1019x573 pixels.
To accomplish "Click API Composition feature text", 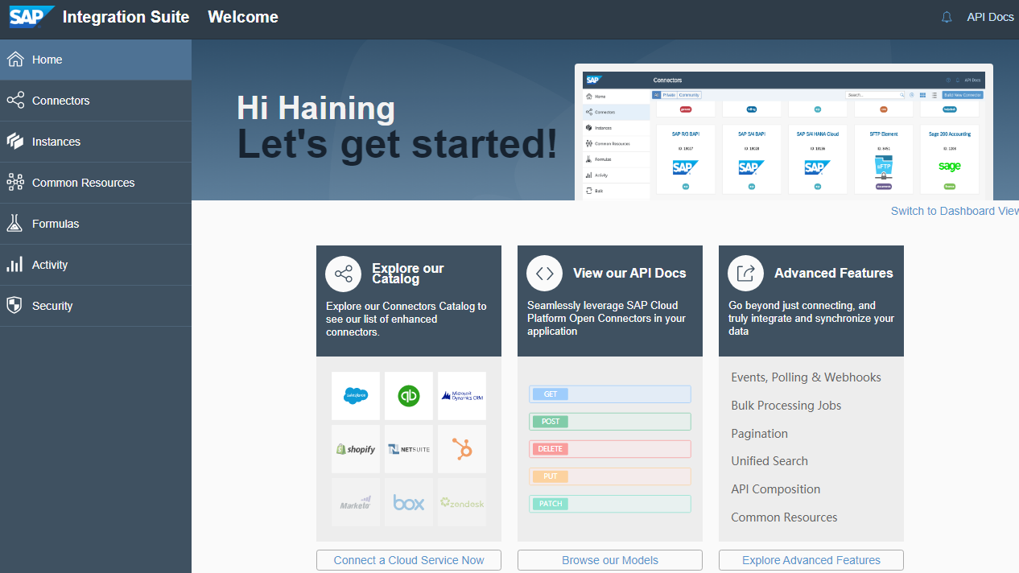I will pyautogui.click(x=776, y=489).
